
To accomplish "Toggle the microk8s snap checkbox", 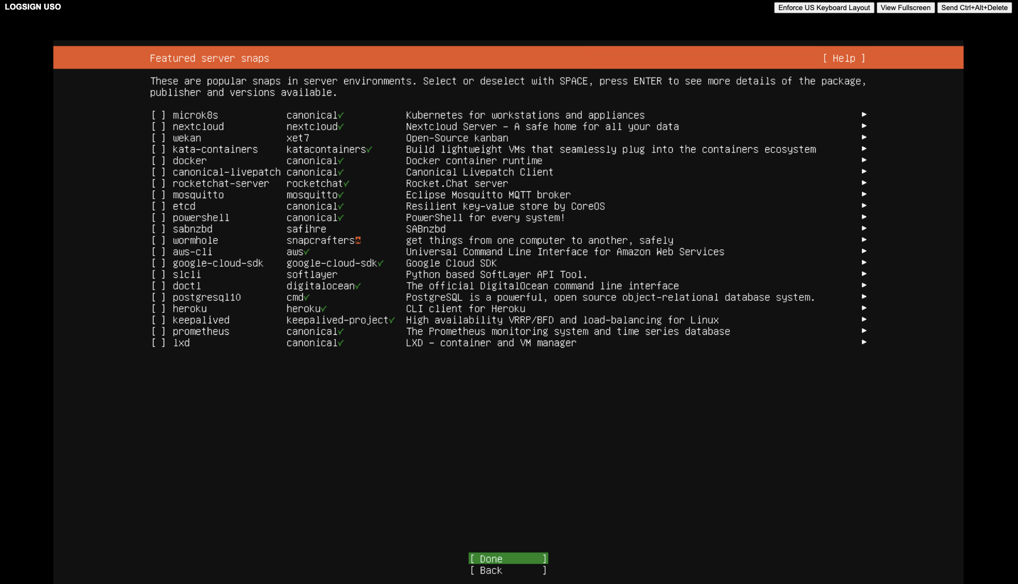I will tap(158, 115).
